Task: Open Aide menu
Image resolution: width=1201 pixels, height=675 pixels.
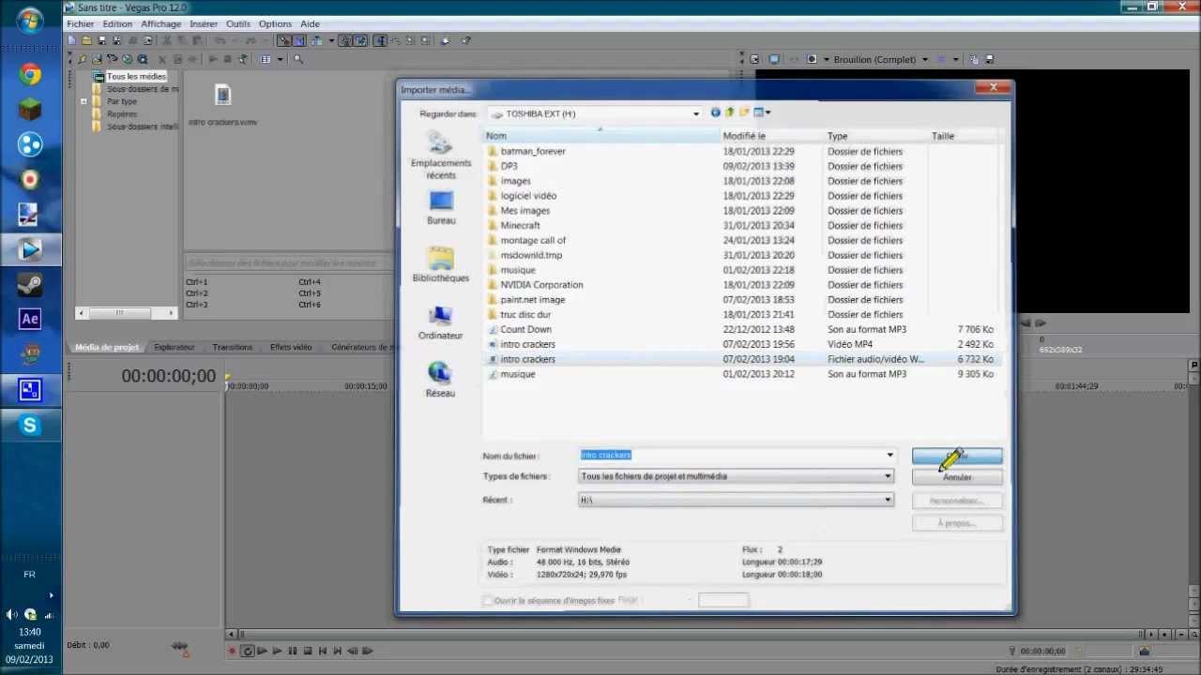Action: coord(310,23)
